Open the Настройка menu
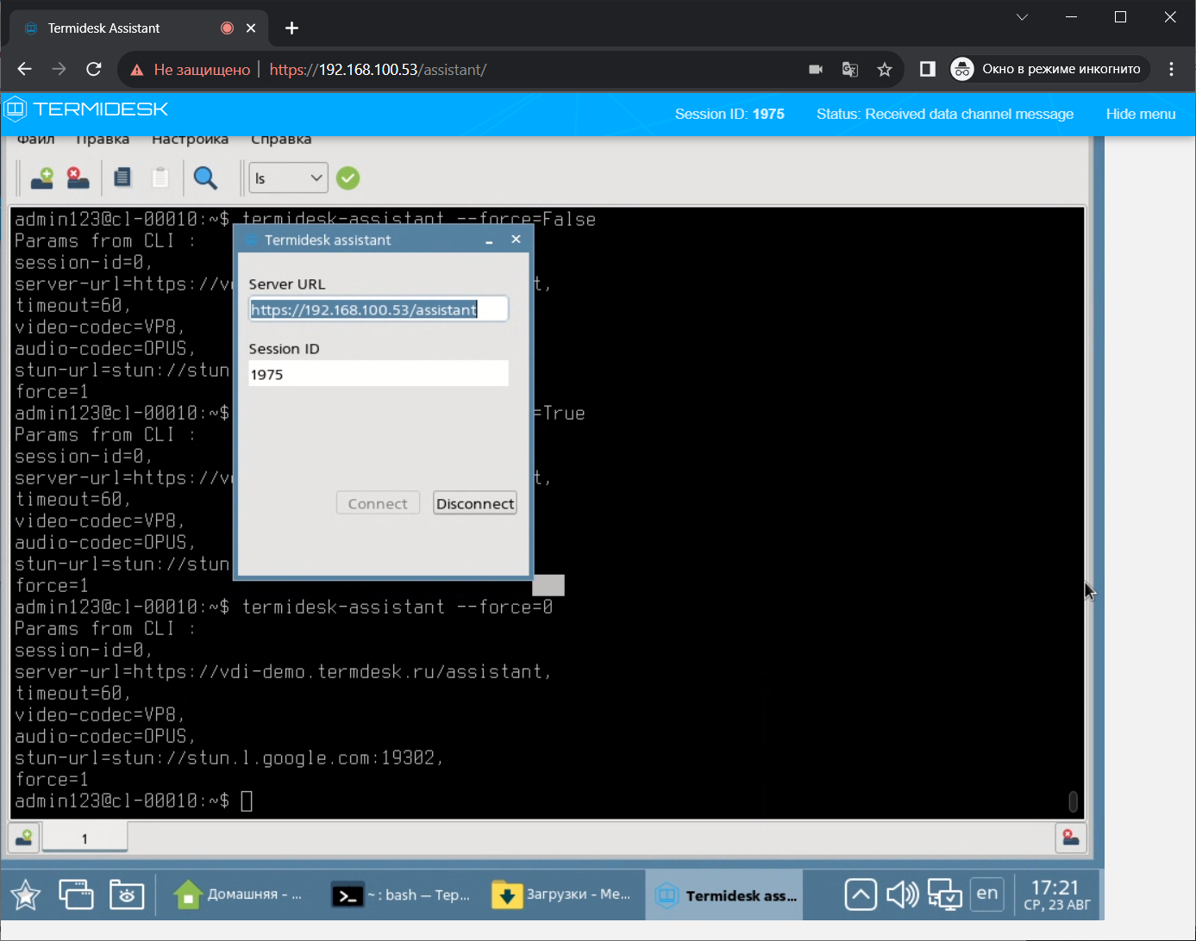Image resolution: width=1196 pixels, height=941 pixels. (x=190, y=140)
